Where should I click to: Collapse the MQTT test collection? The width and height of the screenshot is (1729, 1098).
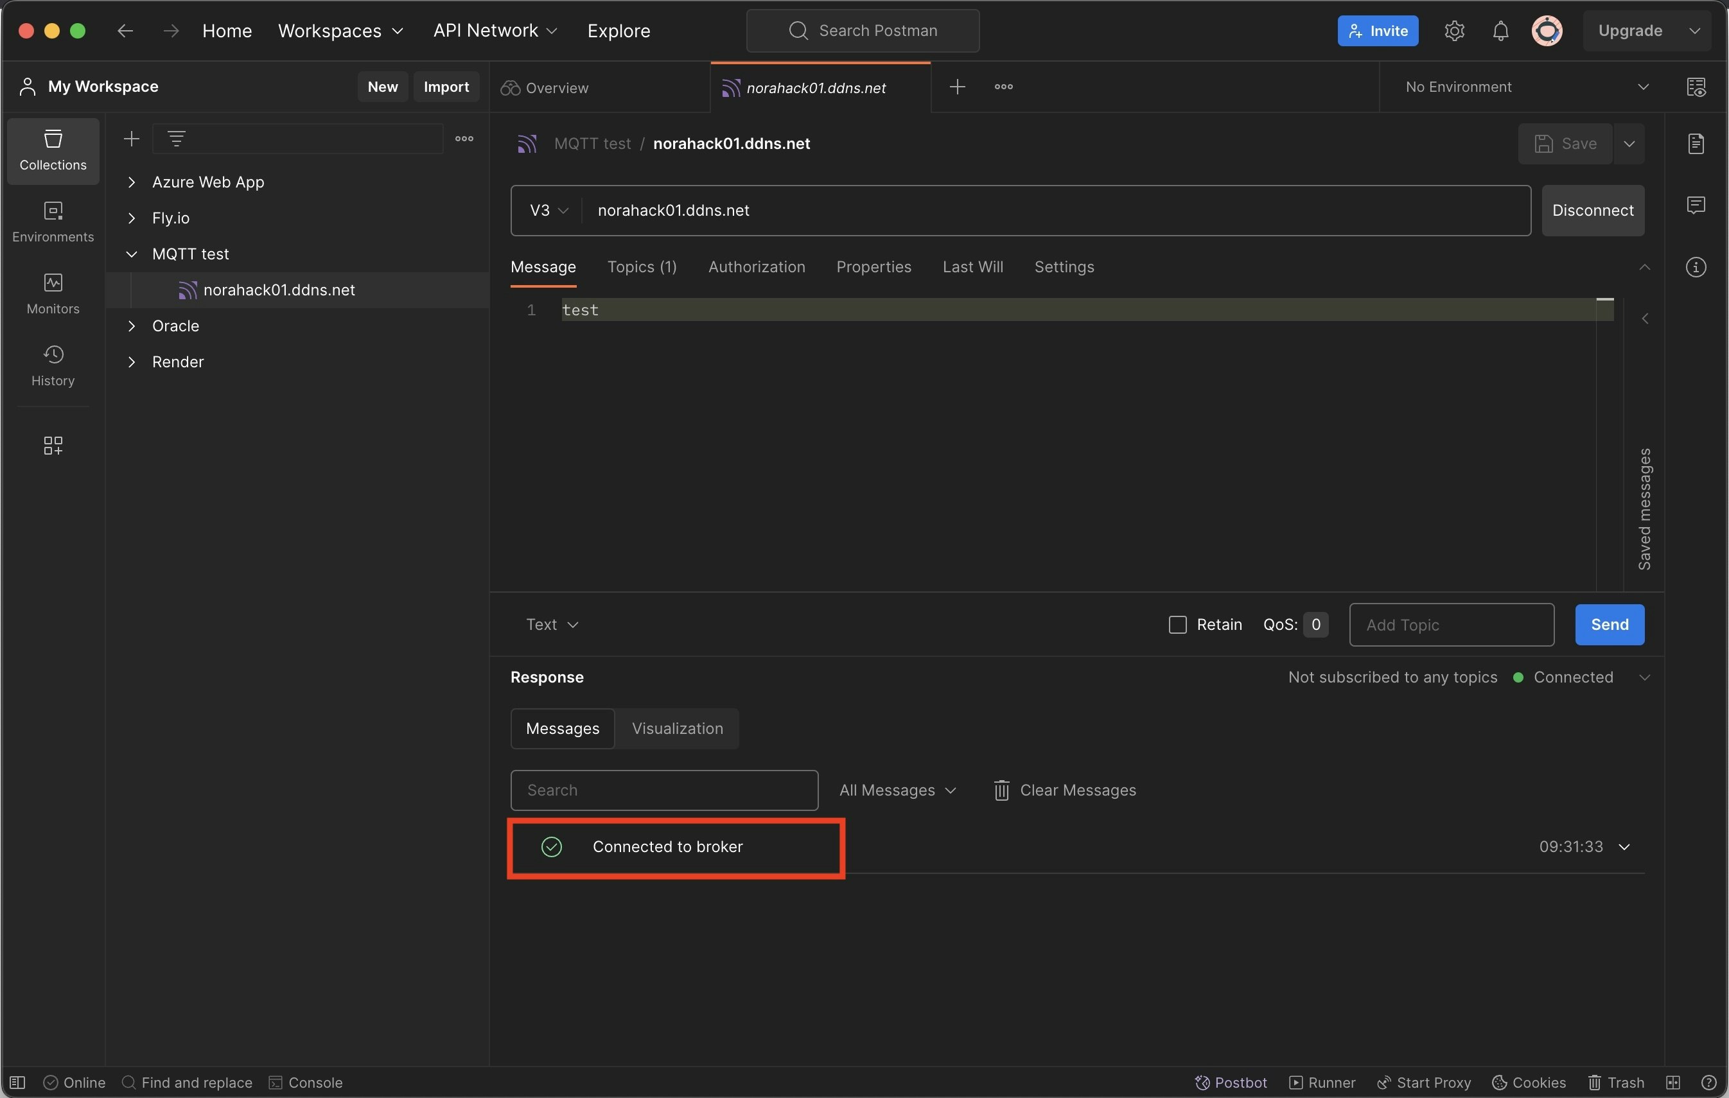pos(132,254)
